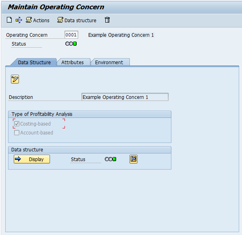Click the Description input field
Screen dimensions: 242x235
coord(125,97)
